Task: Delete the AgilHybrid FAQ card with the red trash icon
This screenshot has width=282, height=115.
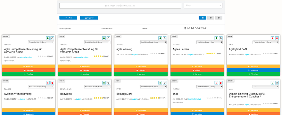Action: pyautogui.click(x=277, y=38)
